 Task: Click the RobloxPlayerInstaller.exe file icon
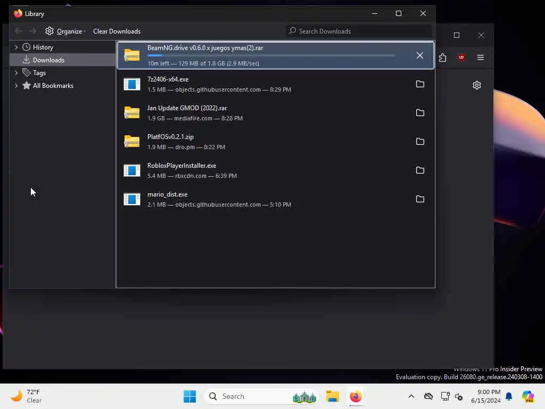(132, 170)
